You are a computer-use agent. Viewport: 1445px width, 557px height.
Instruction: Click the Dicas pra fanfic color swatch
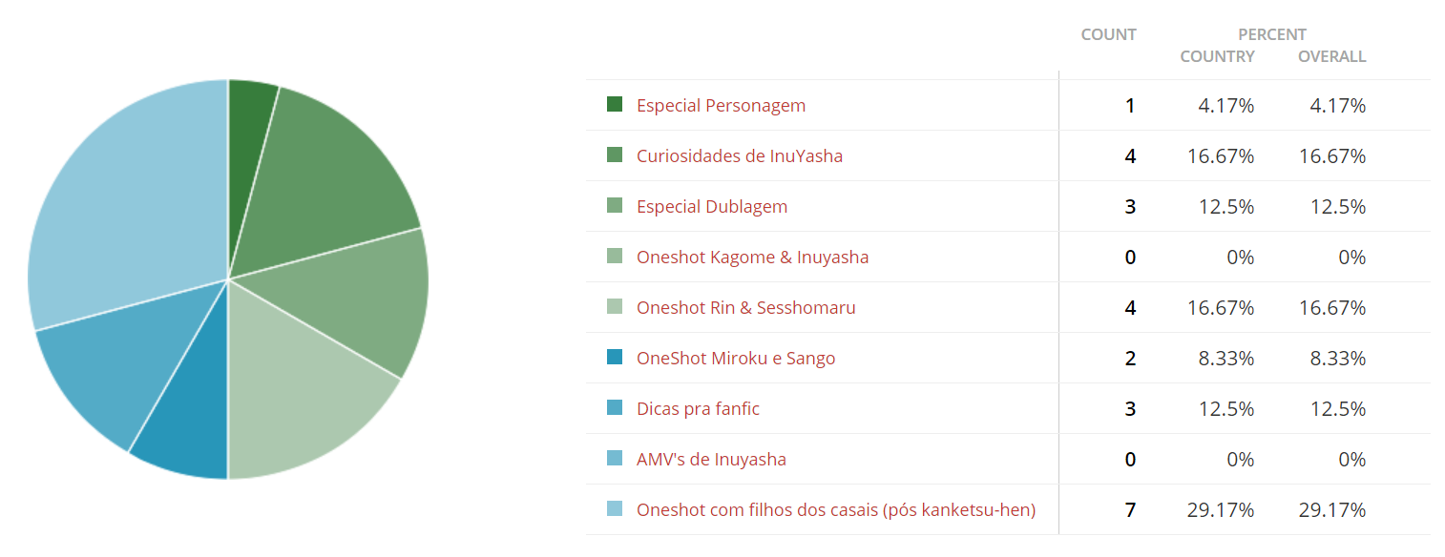tap(615, 407)
